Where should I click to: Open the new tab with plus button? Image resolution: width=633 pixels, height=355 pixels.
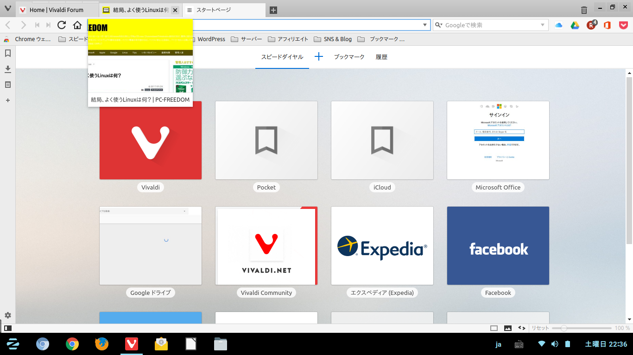coord(273,10)
